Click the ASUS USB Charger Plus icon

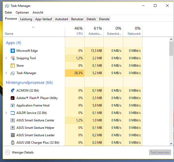pyautogui.click(x=13, y=143)
